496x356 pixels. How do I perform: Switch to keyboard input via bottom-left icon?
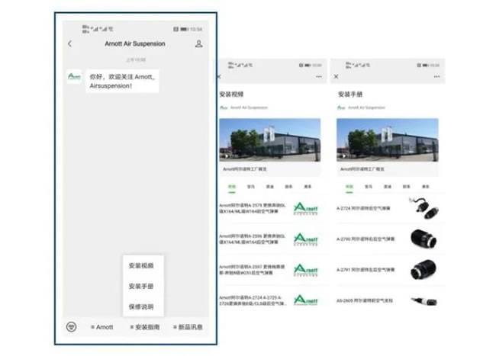[x=71, y=326]
